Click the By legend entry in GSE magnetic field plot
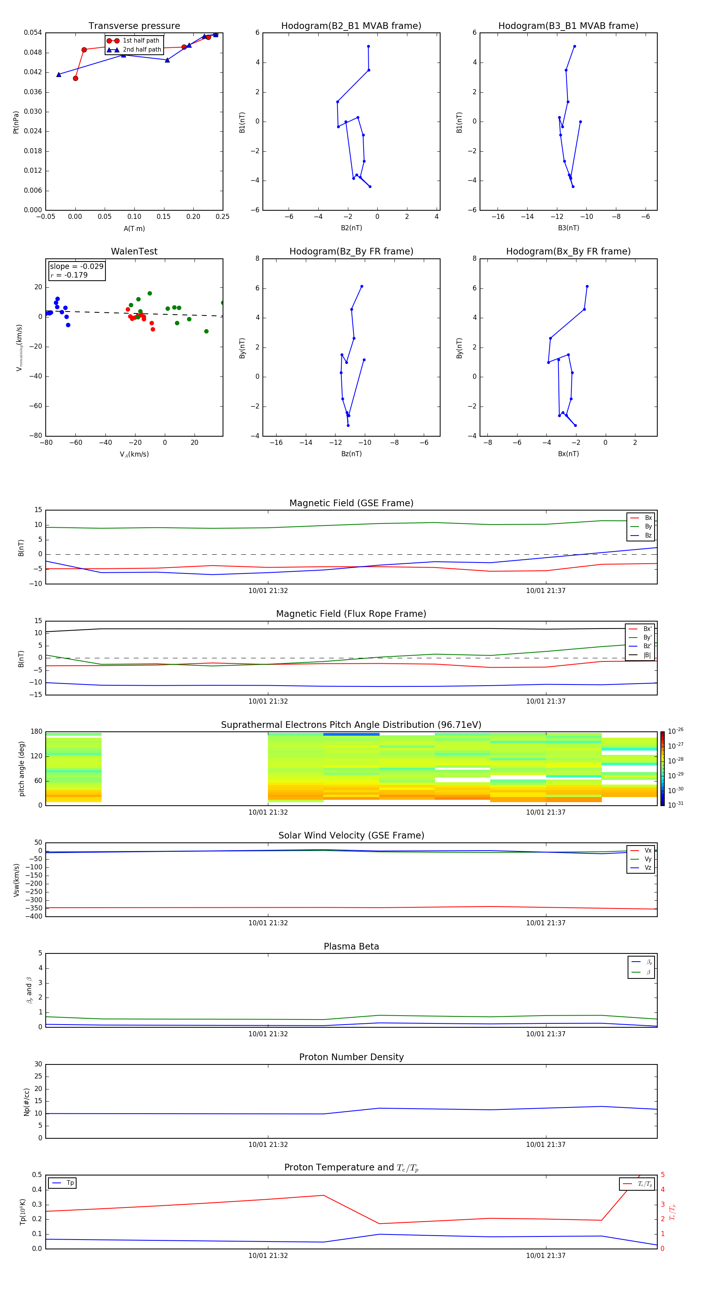Screen dimensions: 703x1290 (641, 526)
